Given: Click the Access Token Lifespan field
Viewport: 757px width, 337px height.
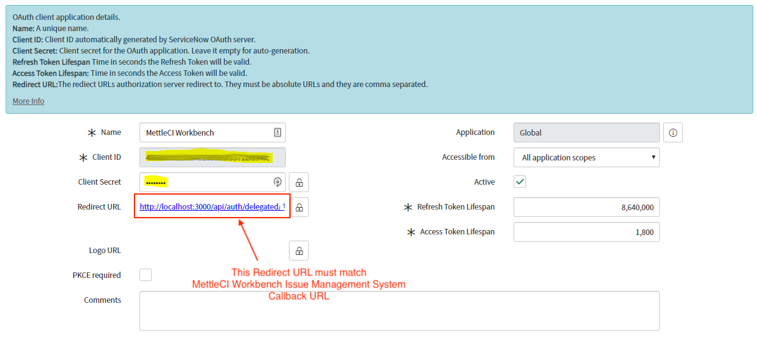Looking at the screenshot, I should pyautogui.click(x=586, y=232).
